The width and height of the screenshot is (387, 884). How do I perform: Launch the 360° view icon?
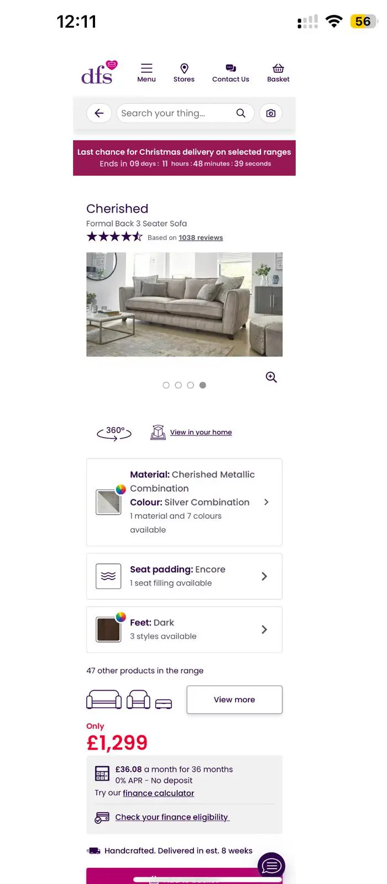[x=114, y=433]
